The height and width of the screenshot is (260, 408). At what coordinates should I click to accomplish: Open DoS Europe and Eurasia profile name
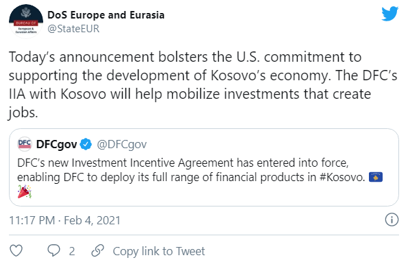(106, 15)
